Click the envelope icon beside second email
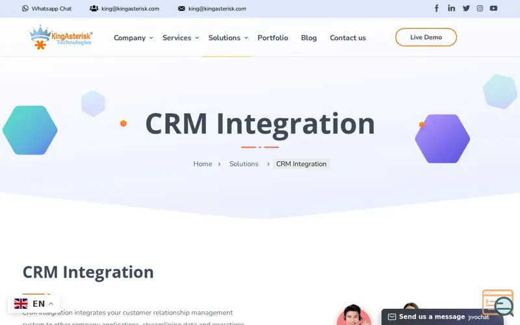The height and width of the screenshot is (325, 520). (181, 8)
